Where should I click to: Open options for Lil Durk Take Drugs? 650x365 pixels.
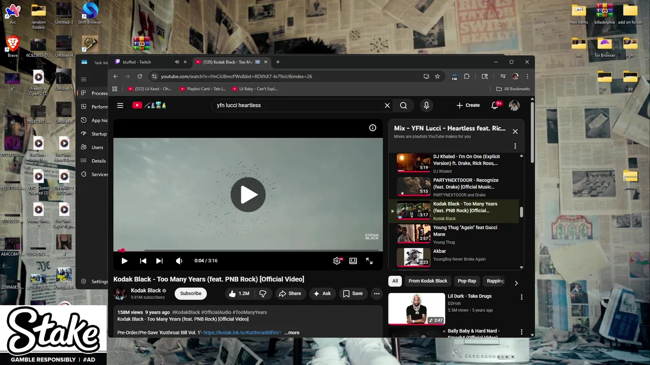click(x=522, y=297)
